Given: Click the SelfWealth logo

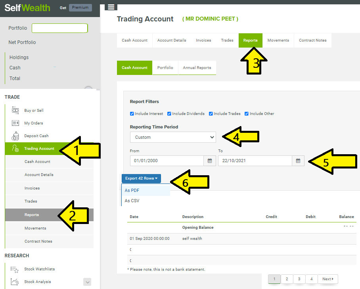Looking at the screenshot, I should coord(27,8).
